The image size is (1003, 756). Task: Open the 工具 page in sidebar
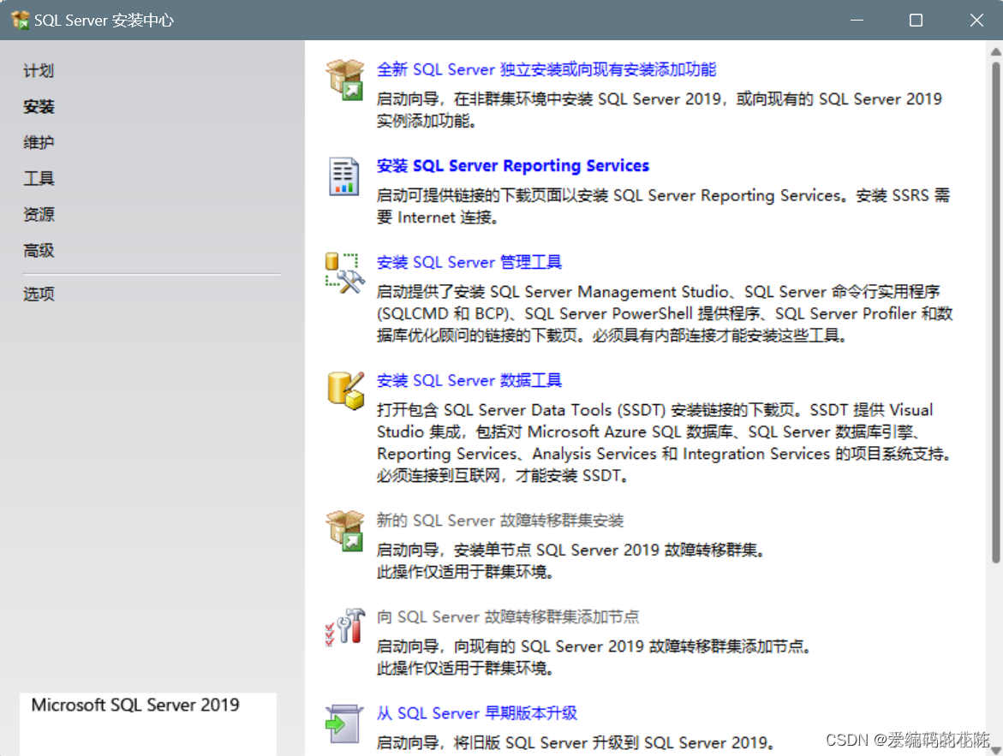tap(39, 178)
